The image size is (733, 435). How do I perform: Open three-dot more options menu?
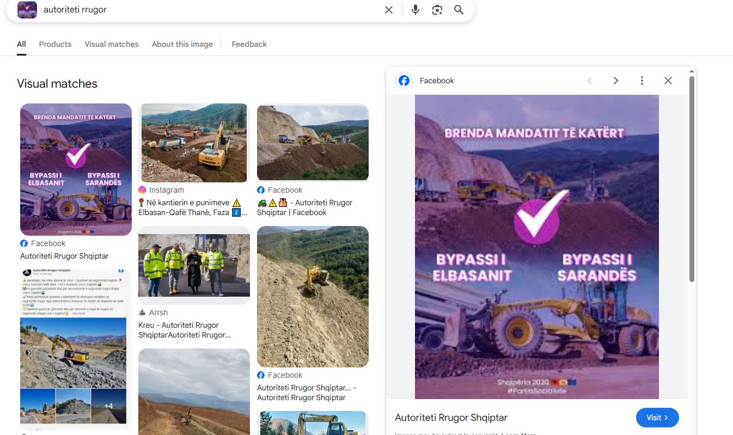coord(642,81)
